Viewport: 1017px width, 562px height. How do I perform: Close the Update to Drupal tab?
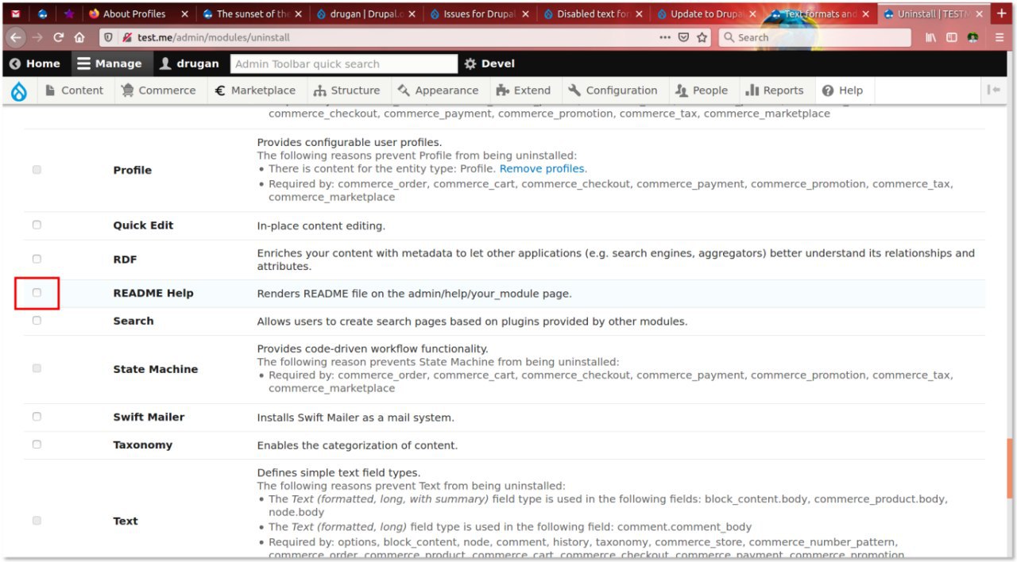752,14
